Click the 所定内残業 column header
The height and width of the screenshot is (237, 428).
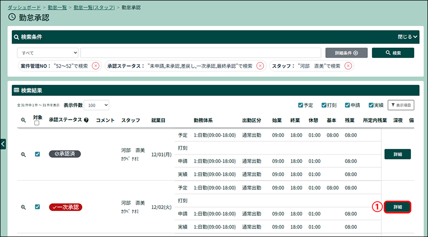click(375, 120)
